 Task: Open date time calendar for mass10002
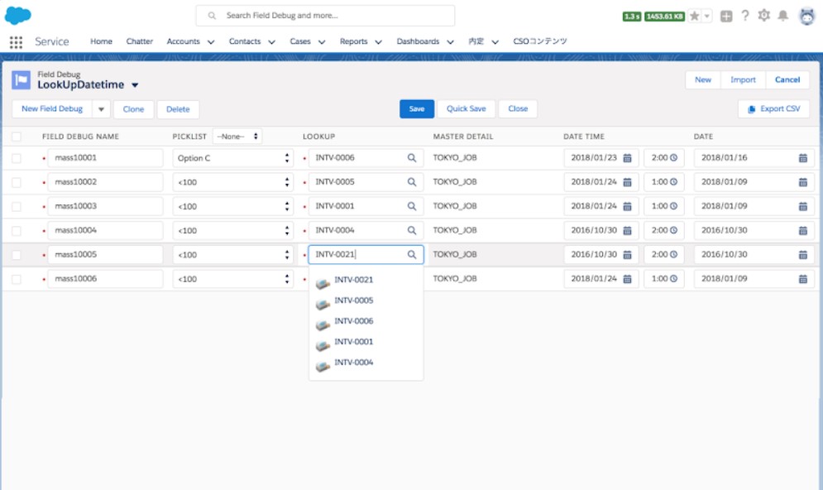[x=627, y=182]
